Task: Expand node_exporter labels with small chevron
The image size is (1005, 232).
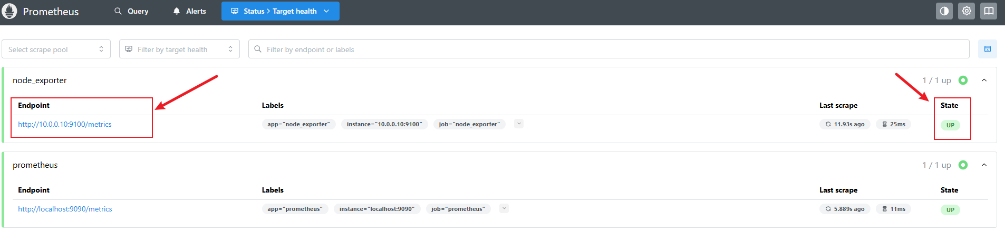Action: tap(519, 124)
